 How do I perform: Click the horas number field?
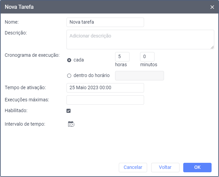122,57
